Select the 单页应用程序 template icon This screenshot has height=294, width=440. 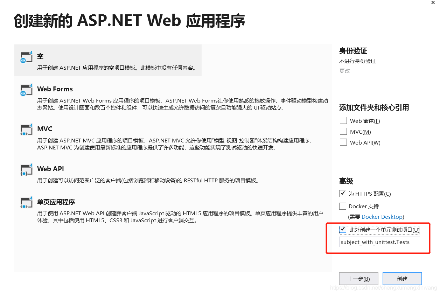click(x=26, y=203)
